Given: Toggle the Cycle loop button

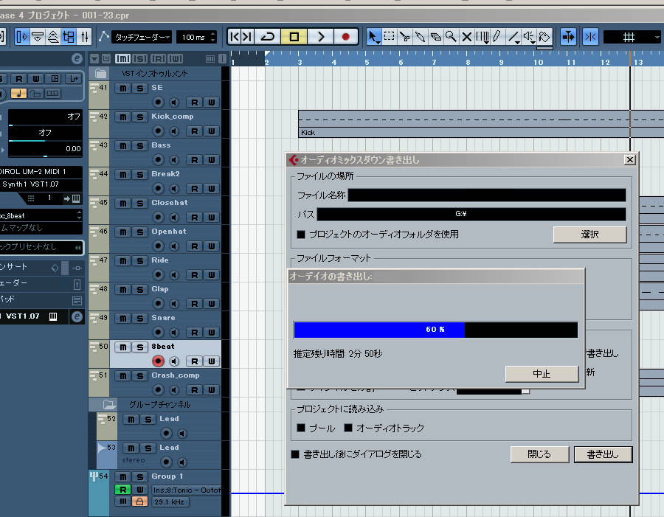Looking at the screenshot, I should tap(268, 37).
